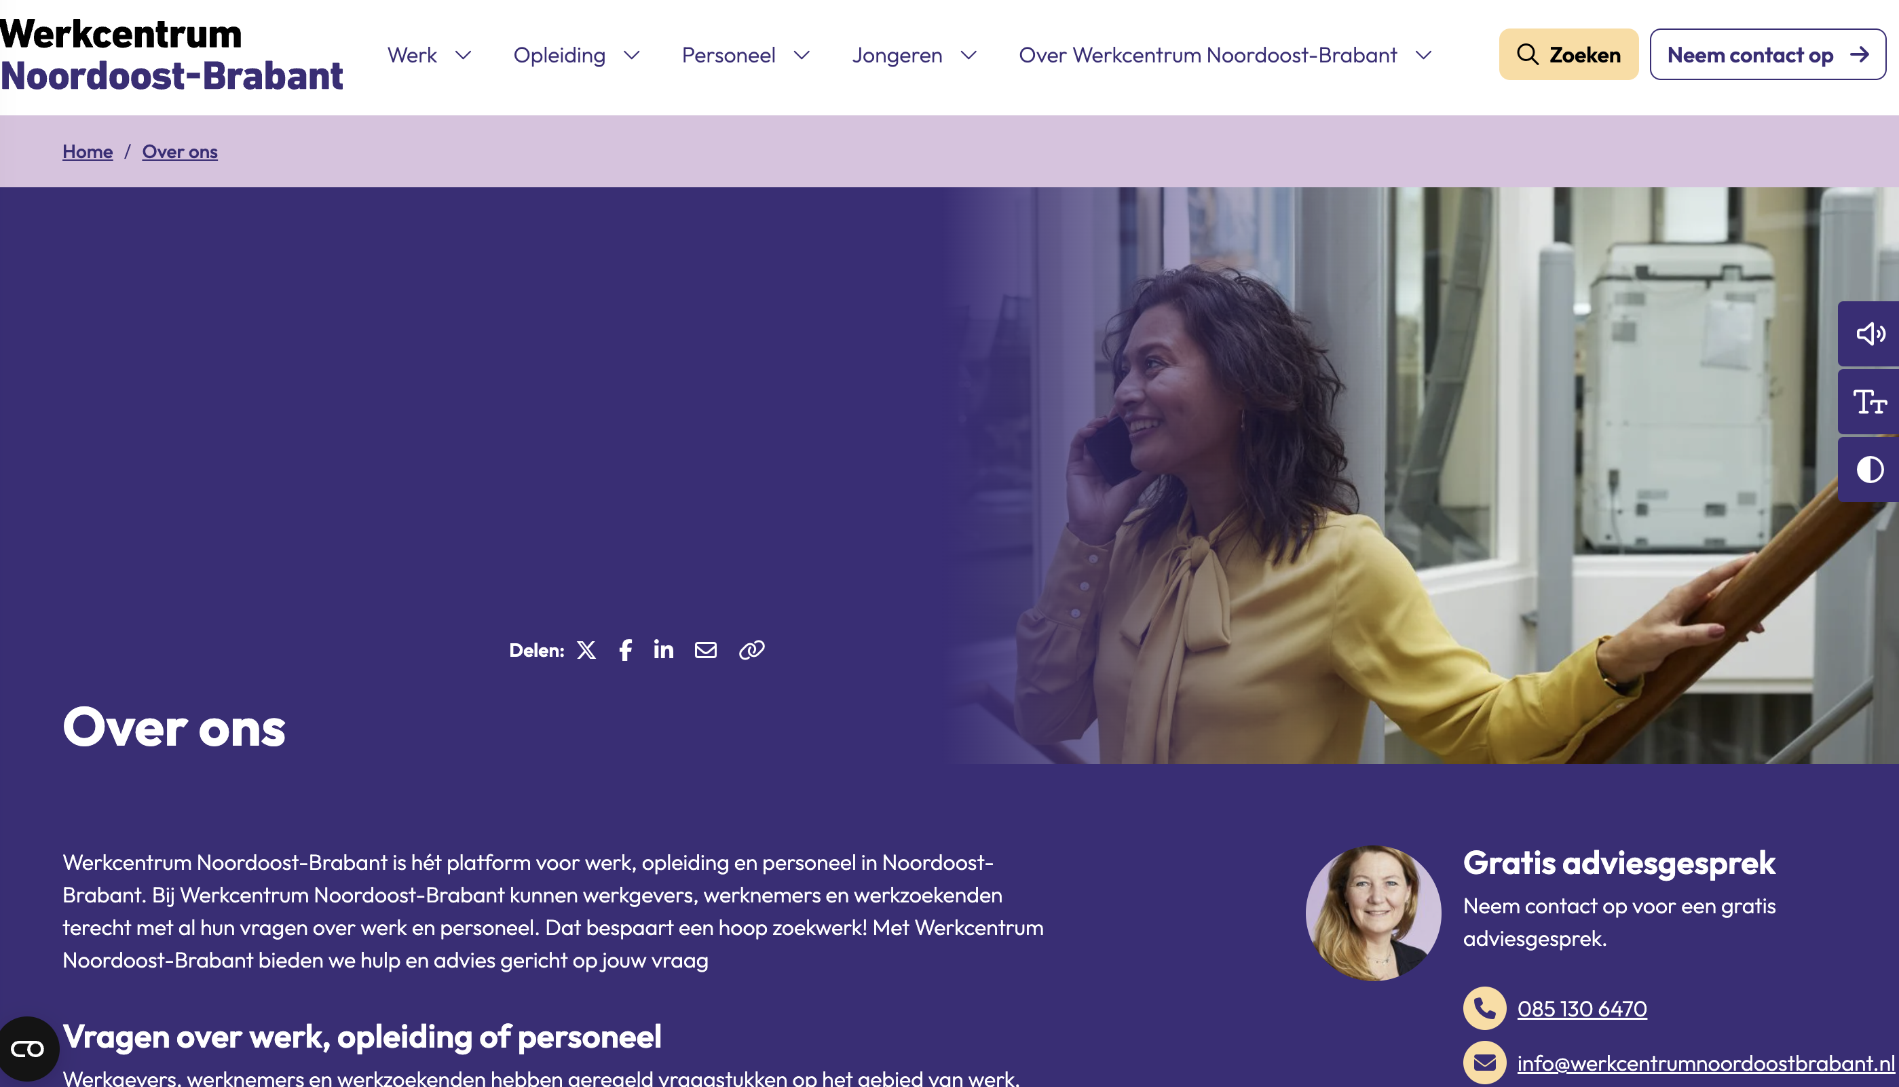This screenshot has width=1899, height=1087.
Task: Click the info@werkcentrumnoordoostbrabant.nl email link
Action: coord(1706,1063)
